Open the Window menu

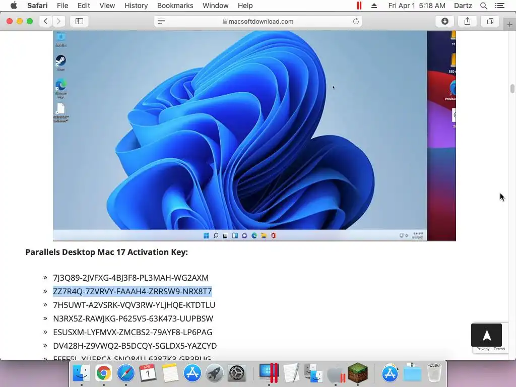(215, 6)
